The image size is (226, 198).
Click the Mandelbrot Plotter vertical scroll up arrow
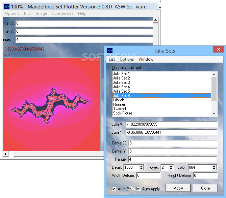click(x=155, y=20)
